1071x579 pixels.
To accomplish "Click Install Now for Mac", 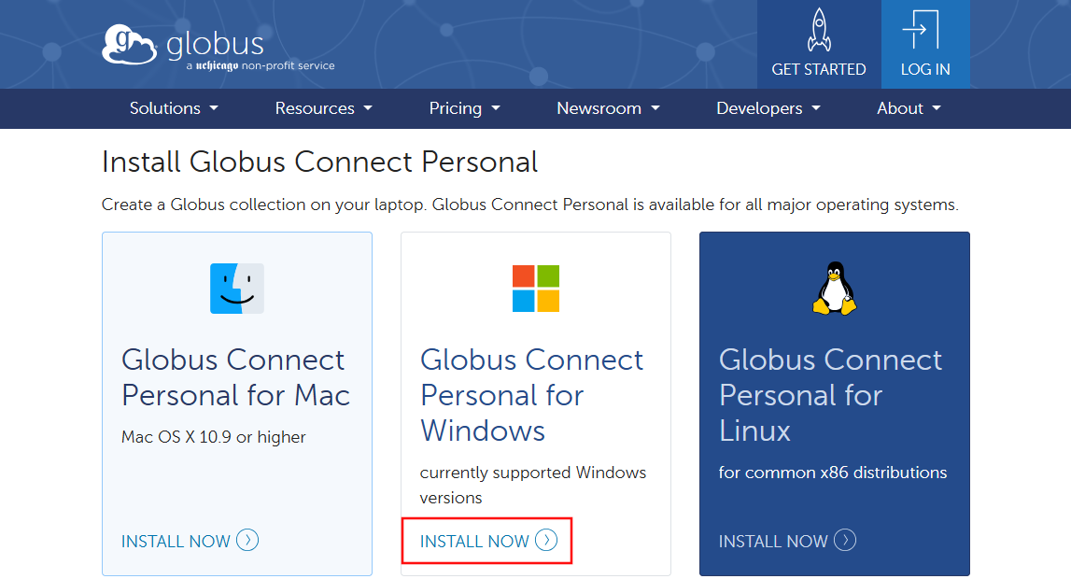I will coord(176,541).
